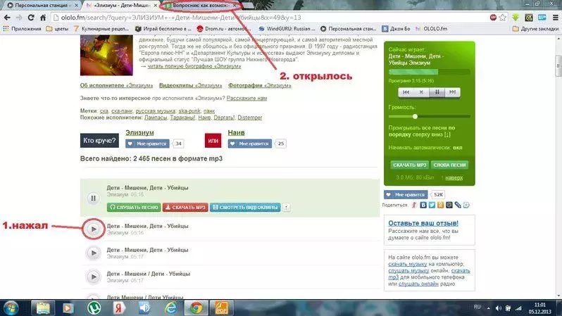This screenshot has width=562, height=316.
Task: Open the ска-панк tag
Action: (x=122, y=111)
